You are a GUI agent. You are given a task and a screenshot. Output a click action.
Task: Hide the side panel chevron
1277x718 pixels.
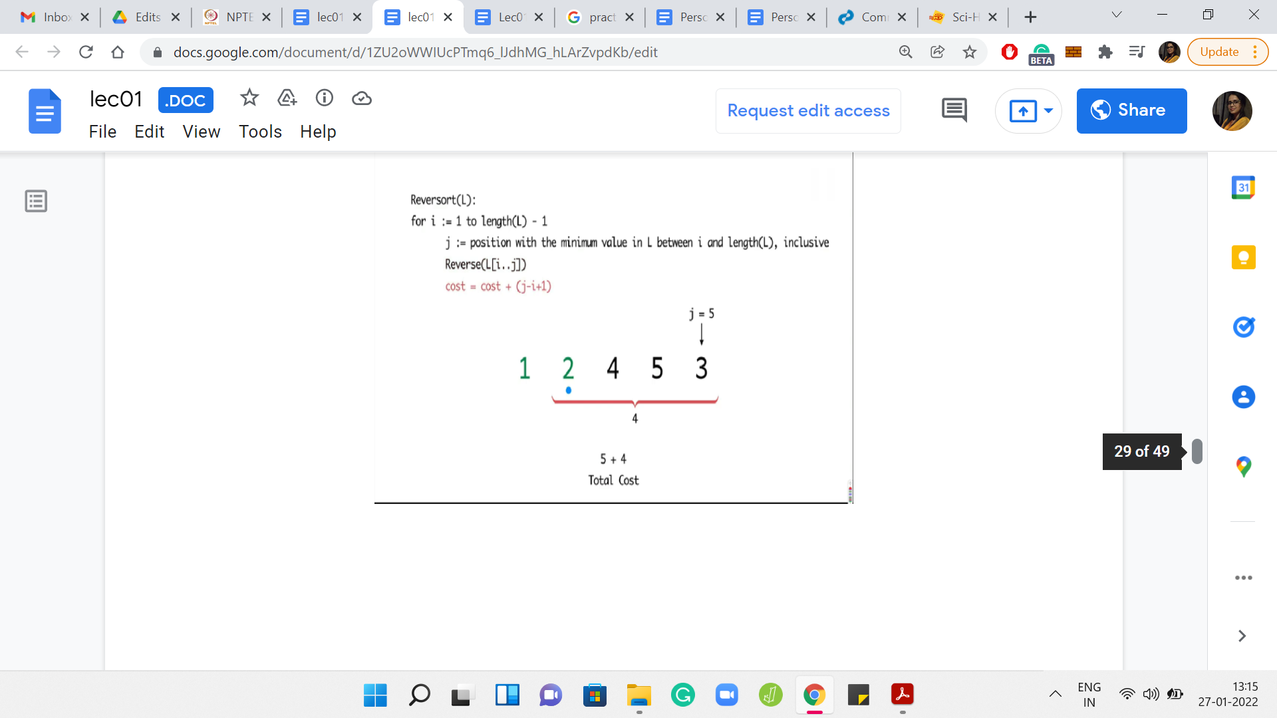pyautogui.click(x=1242, y=636)
